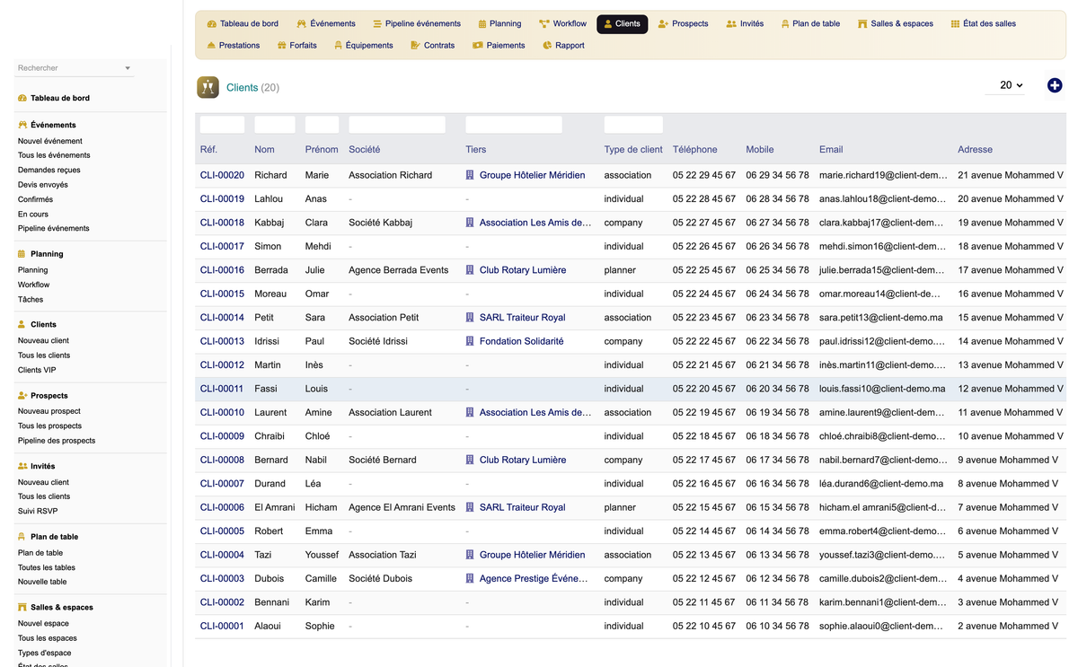Viewport: 1078px width, 667px height.
Task: Click the Prospects sidebar person-plus icon
Action: 22,395
